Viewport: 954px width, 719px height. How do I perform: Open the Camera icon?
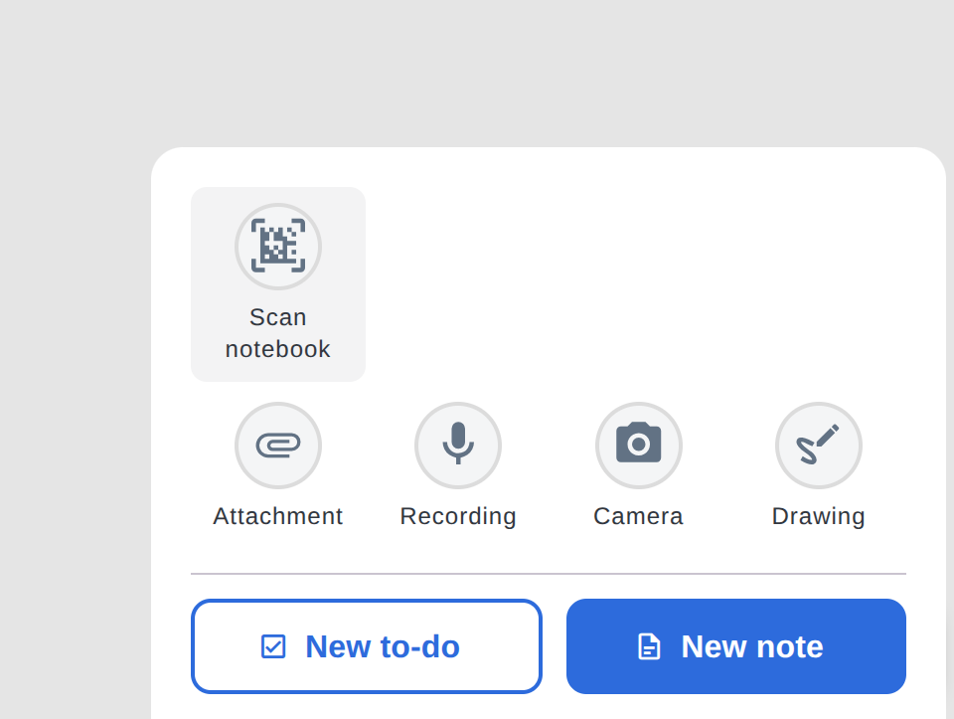(638, 443)
